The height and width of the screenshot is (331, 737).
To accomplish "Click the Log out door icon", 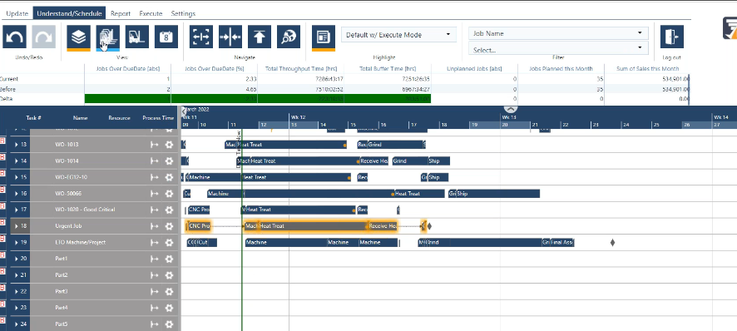I will [x=671, y=37].
